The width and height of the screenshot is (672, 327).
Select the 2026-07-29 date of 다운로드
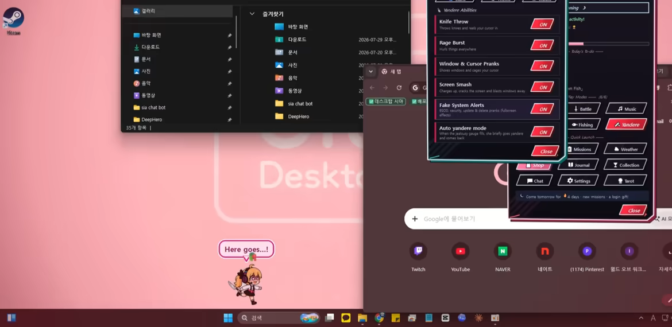tap(377, 40)
